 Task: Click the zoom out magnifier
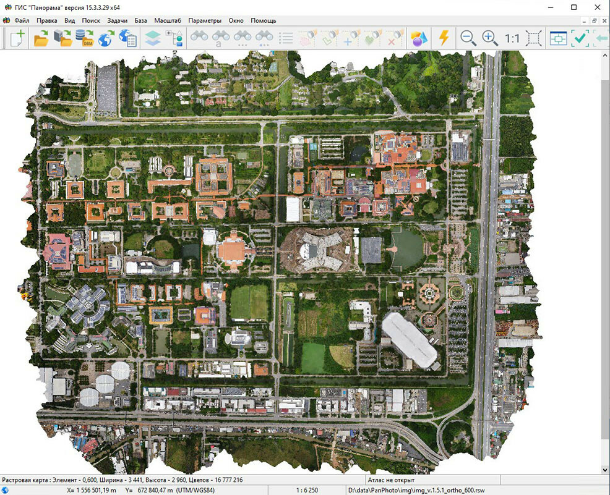point(468,38)
